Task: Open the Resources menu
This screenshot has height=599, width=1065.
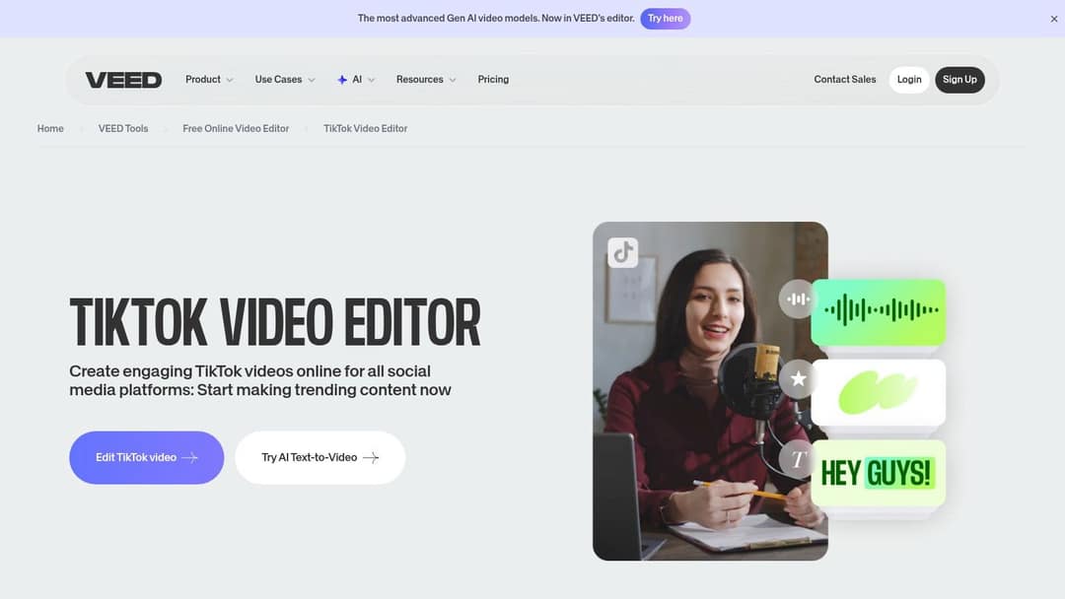Action: [426, 80]
